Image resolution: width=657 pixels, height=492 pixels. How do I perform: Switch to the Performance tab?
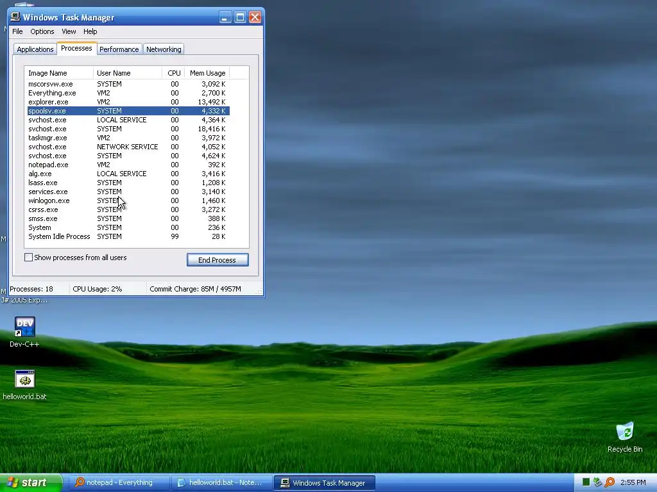click(x=119, y=49)
